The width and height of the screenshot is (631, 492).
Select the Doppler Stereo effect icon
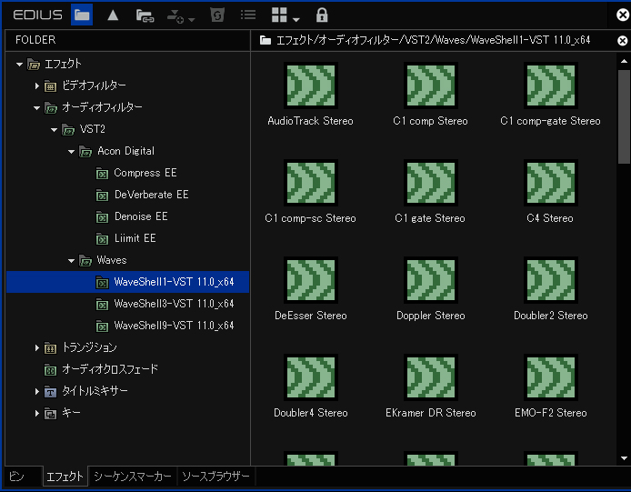tap(431, 280)
